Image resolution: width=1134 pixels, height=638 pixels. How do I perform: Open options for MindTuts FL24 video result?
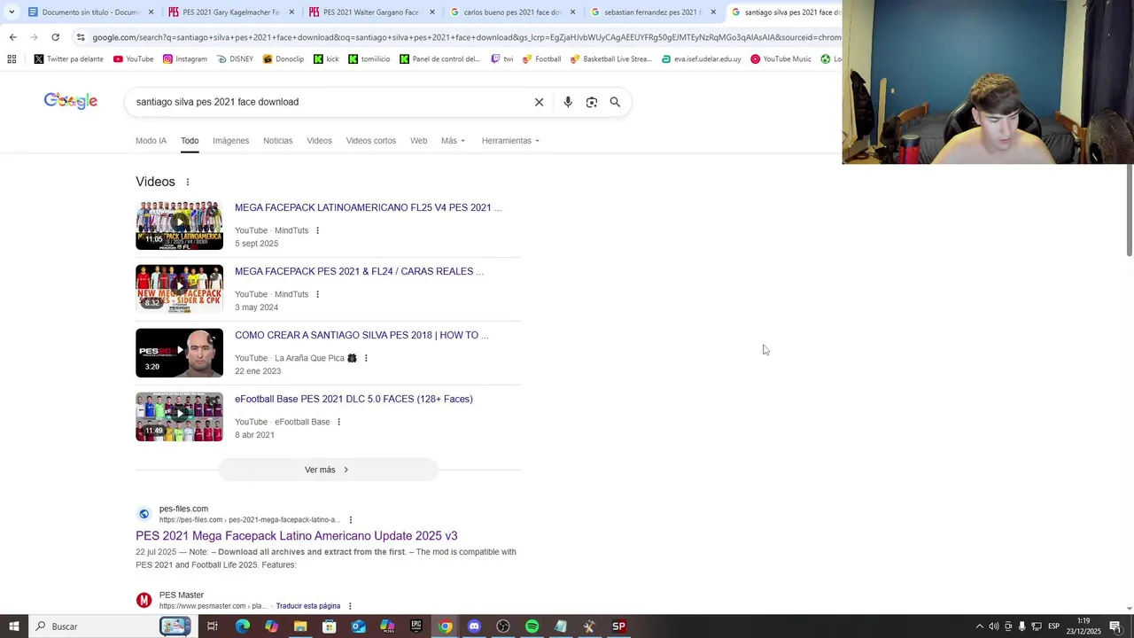coord(317,294)
